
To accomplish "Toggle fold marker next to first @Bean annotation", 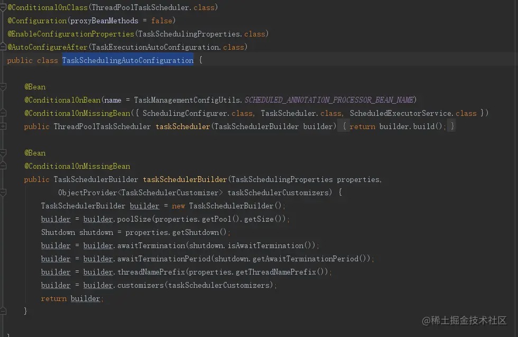I will coord(3,87).
